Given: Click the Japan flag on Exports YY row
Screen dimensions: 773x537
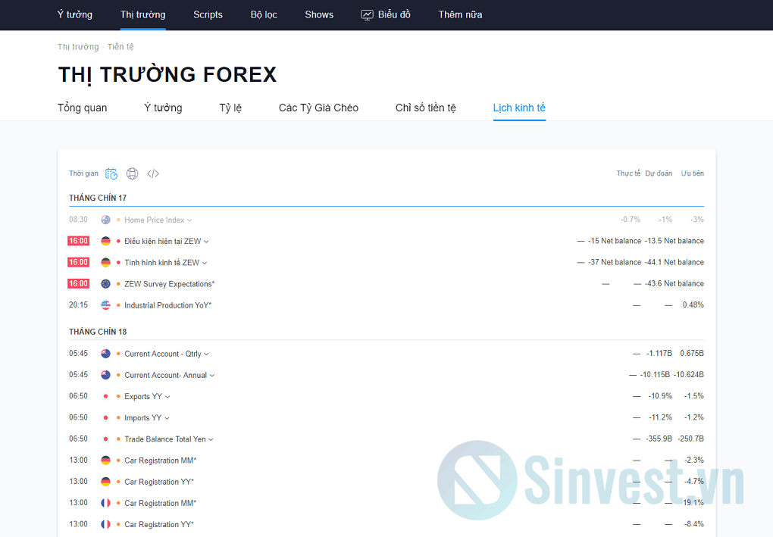Looking at the screenshot, I should (x=105, y=396).
